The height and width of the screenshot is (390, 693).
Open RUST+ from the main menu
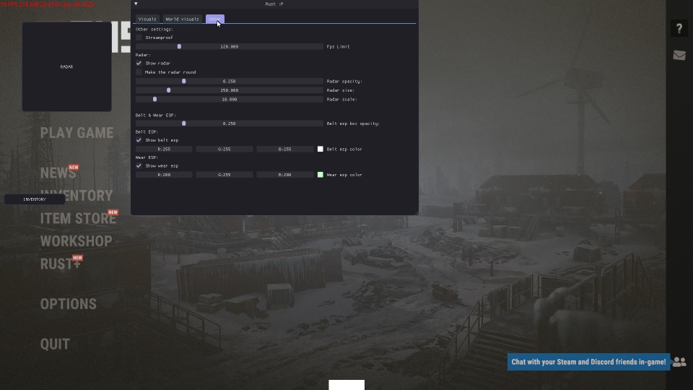pos(61,264)
